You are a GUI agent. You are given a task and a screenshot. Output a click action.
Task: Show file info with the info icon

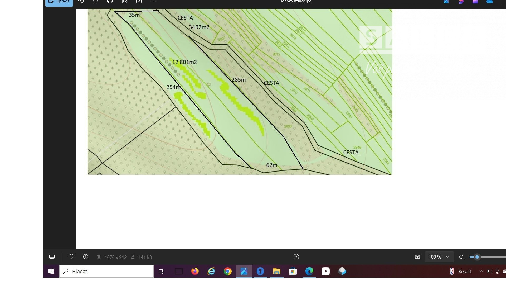point(86,257)
